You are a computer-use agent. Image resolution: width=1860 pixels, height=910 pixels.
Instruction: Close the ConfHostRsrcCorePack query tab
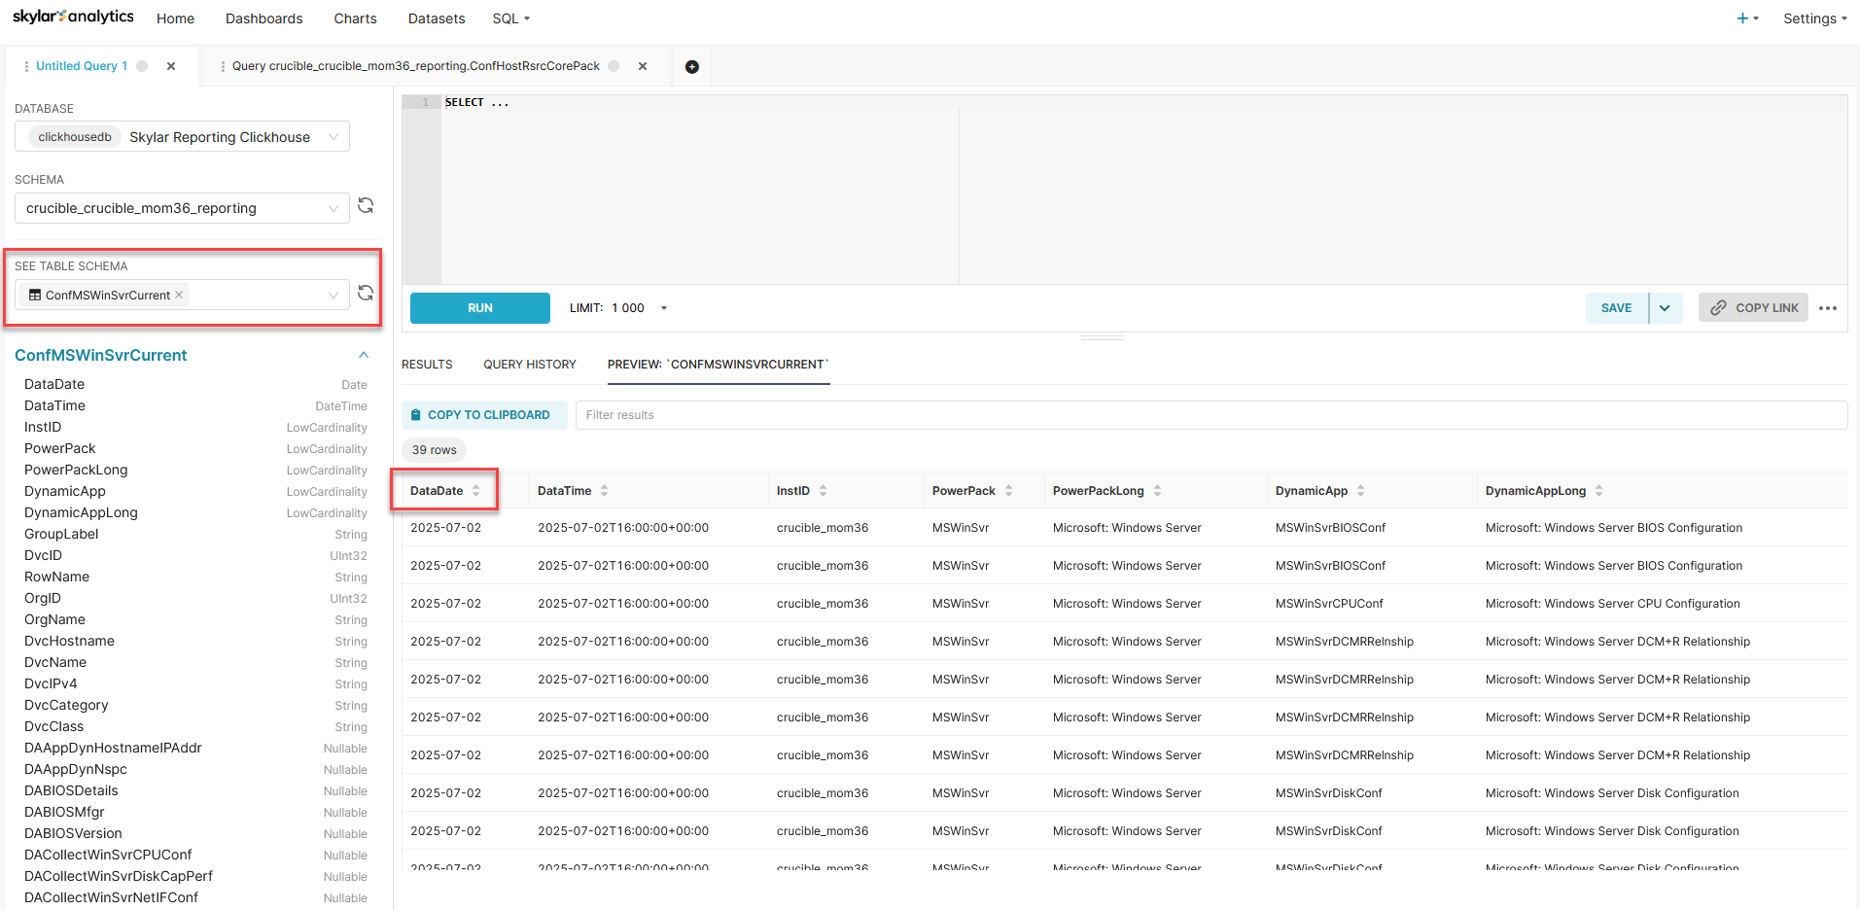(643, 66)
